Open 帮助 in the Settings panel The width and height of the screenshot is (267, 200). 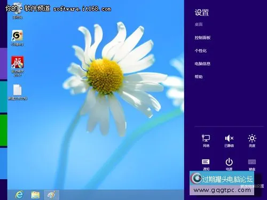pos(199,77)
